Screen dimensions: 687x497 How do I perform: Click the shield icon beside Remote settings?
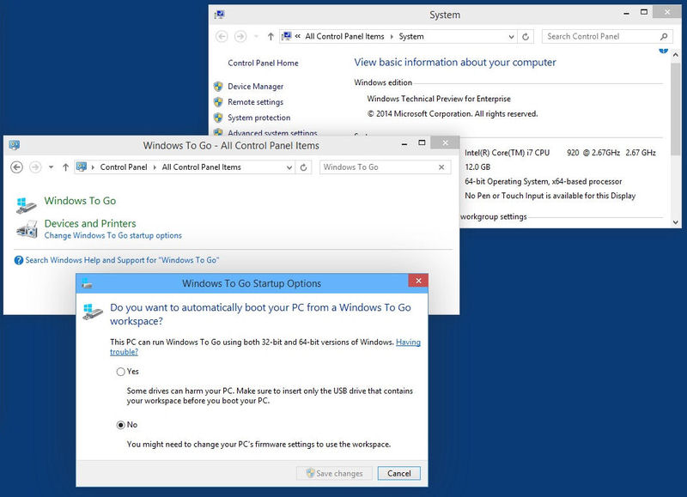[218, 102]
